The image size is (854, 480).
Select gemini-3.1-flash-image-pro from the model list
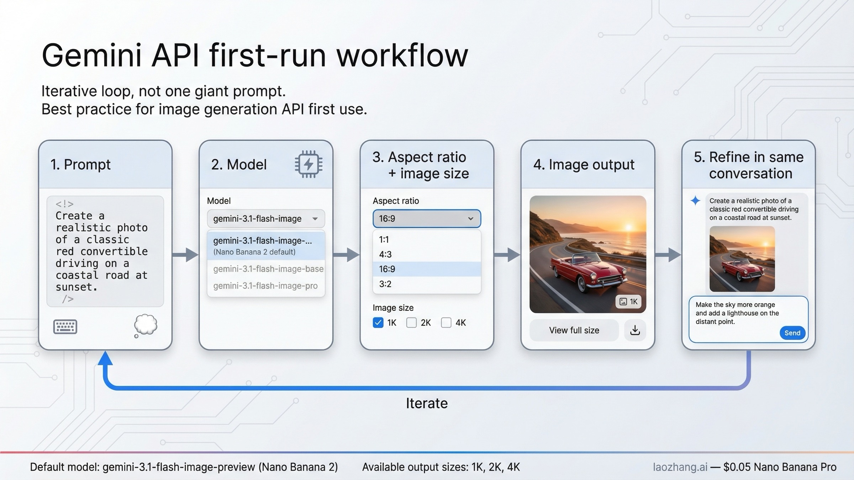pyautogui.click(x=267, y=286)
